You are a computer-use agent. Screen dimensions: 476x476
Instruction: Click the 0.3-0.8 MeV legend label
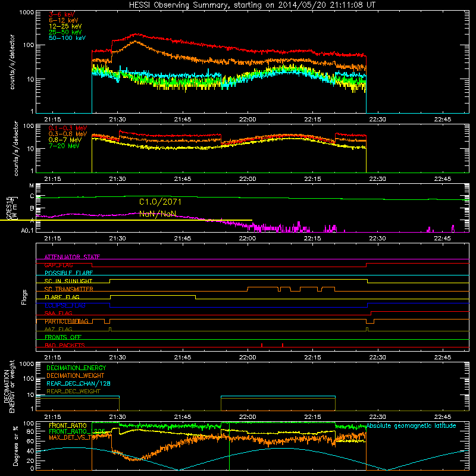click(68, 134)
